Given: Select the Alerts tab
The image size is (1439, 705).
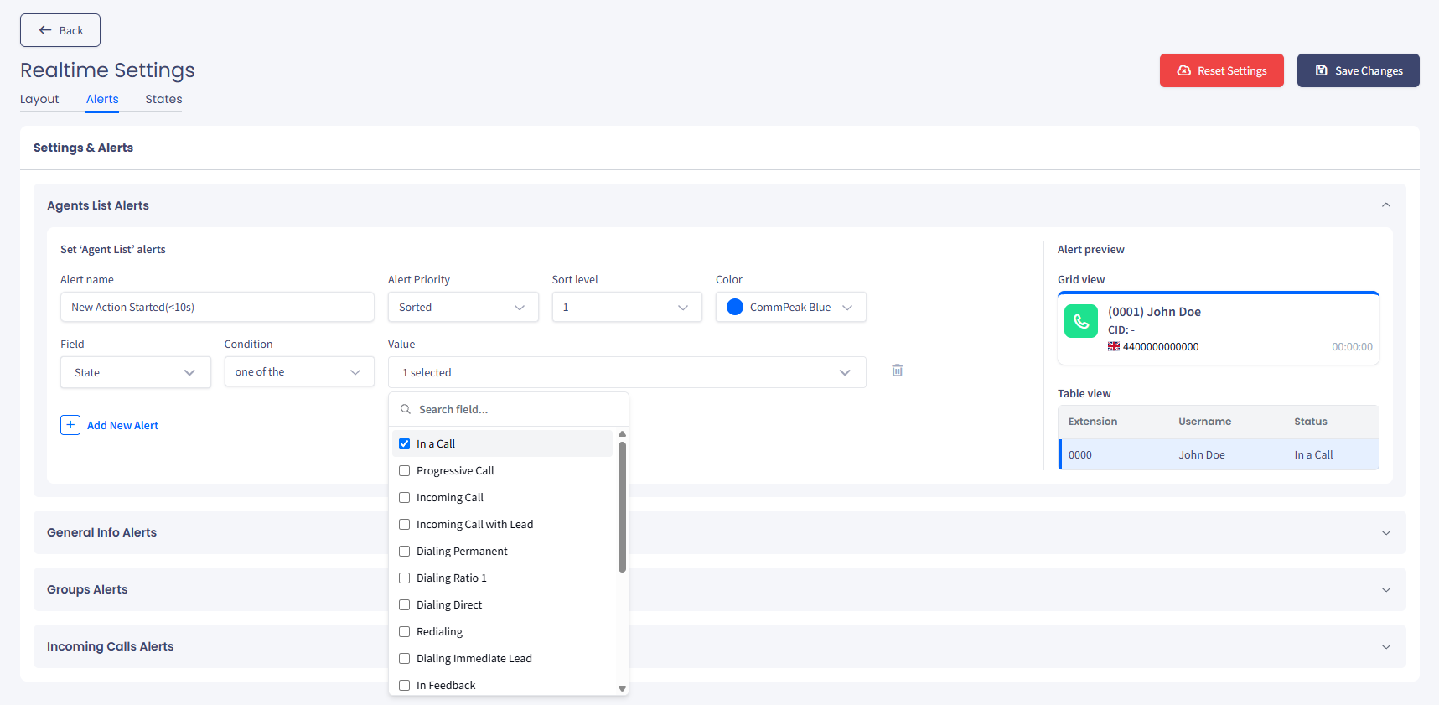Looking at the screenshot, I should (102, 99).
